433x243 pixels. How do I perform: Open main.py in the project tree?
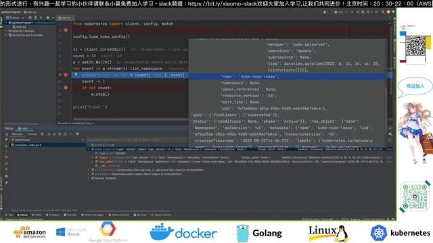[x=19, y=27]
